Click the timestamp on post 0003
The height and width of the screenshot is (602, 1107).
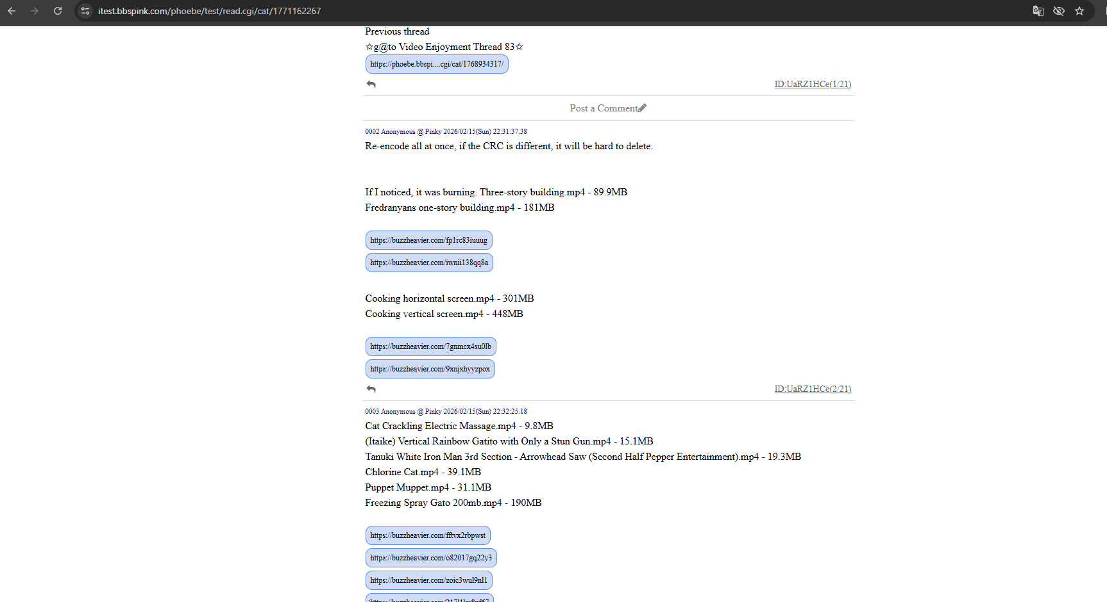pyautogui.click(x=485, y=412)
